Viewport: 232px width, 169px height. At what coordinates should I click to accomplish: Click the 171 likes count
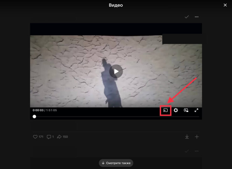41,137
